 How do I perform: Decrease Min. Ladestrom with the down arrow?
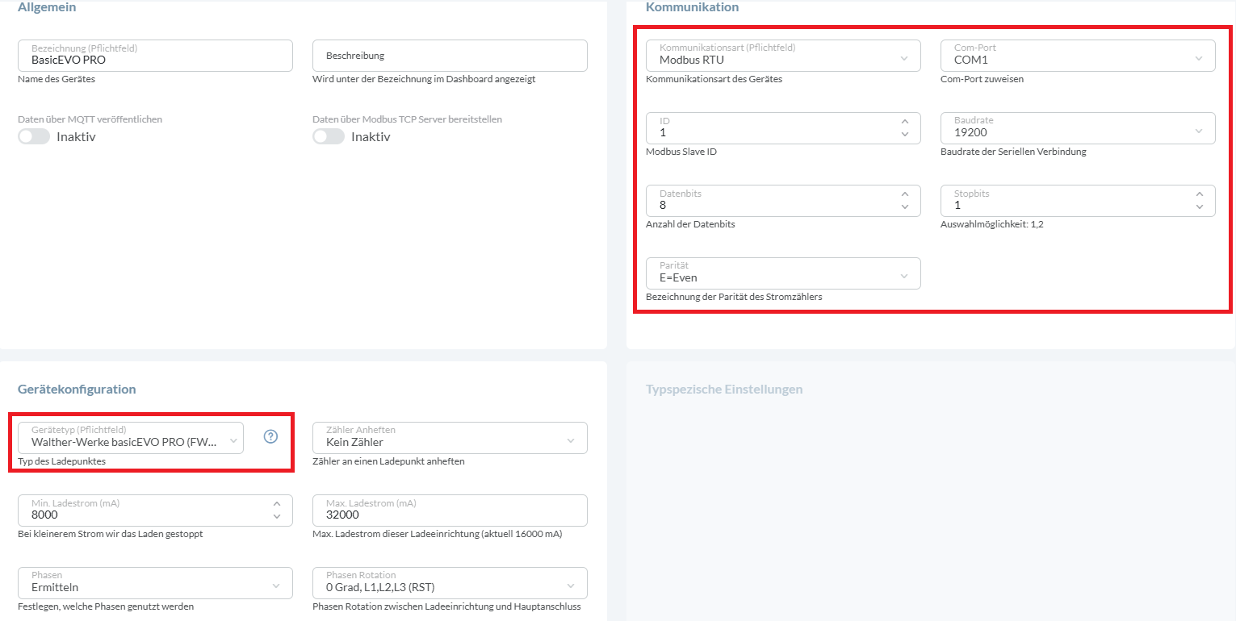(277, 516)
